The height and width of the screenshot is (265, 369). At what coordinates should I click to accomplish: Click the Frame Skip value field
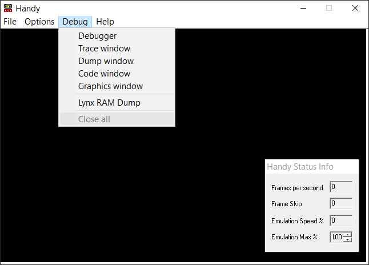click(341, 203)
